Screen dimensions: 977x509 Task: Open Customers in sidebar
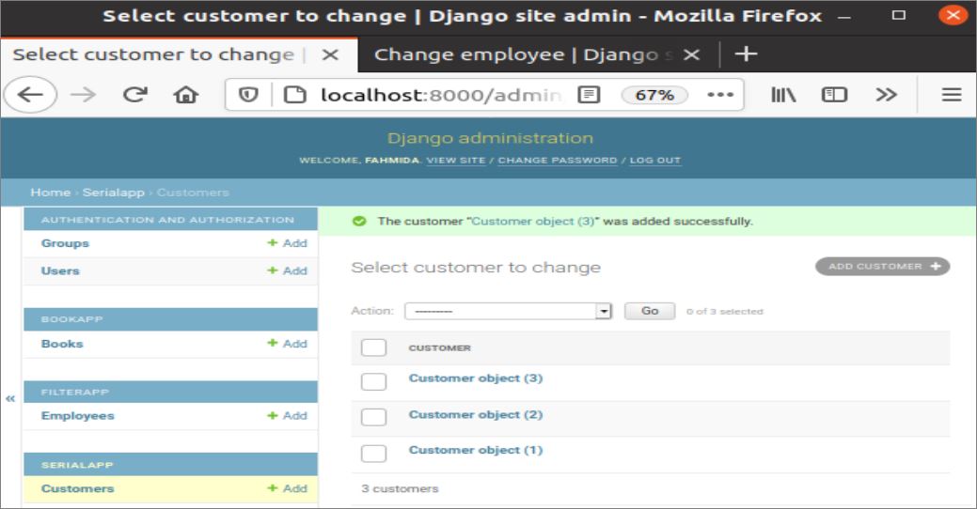point(77,488)
